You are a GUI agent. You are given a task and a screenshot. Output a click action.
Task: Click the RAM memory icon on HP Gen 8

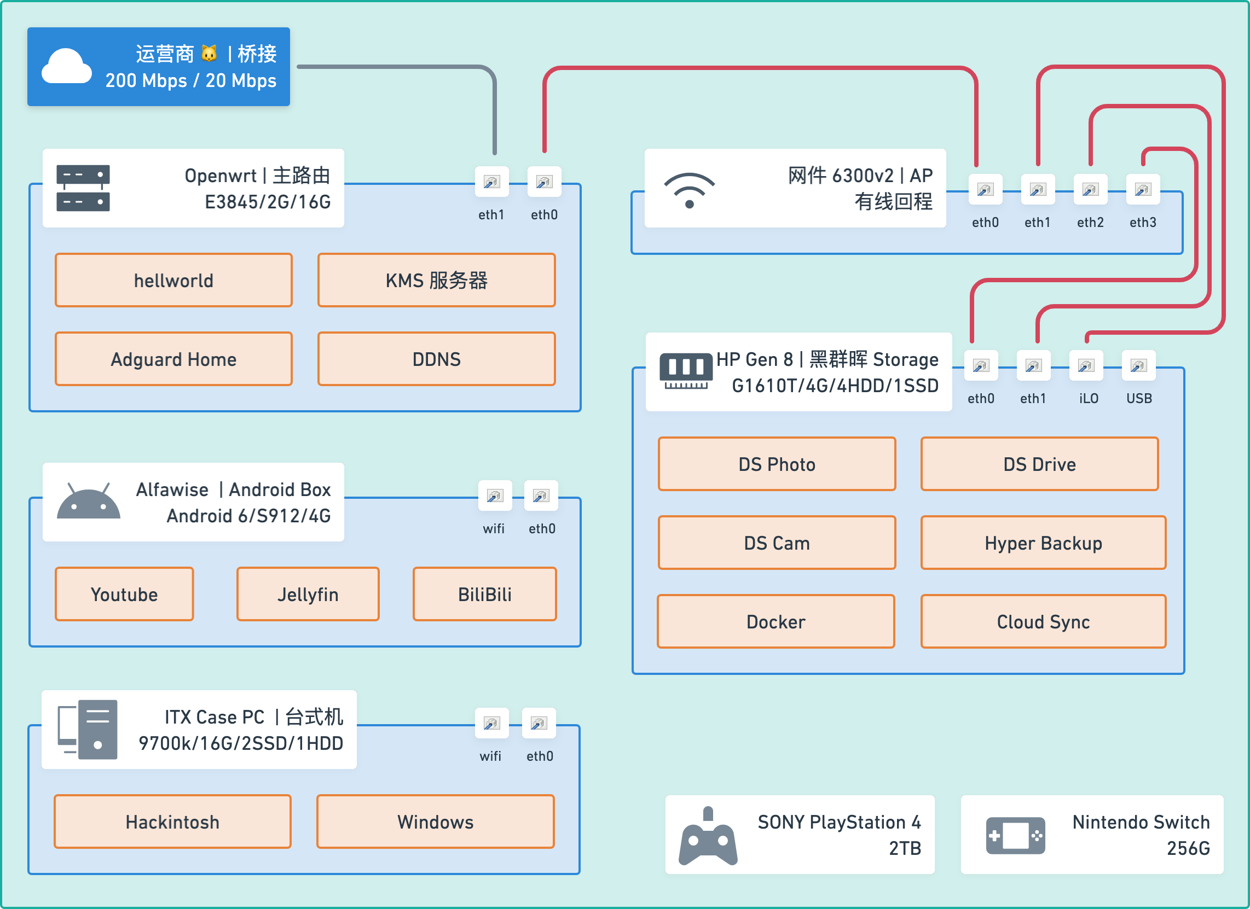point(686,371)
